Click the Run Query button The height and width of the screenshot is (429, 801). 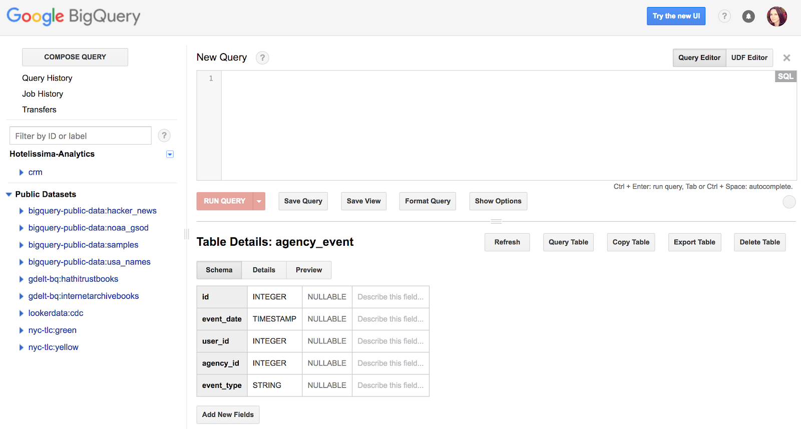[225, 201]
